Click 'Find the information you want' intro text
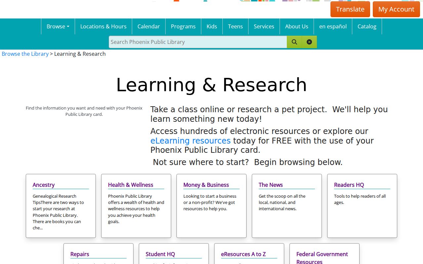Image resolution: width=423 pixels, height=264 pixels. [84, 111]
